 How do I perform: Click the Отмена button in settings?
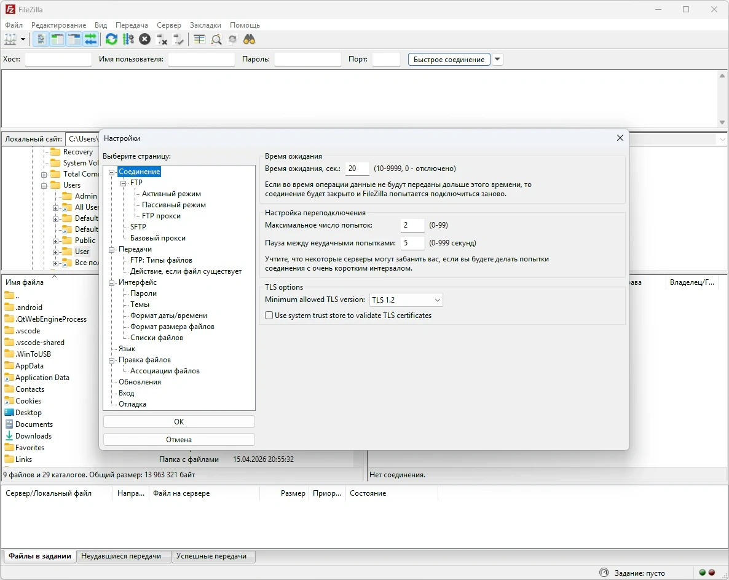179,440
